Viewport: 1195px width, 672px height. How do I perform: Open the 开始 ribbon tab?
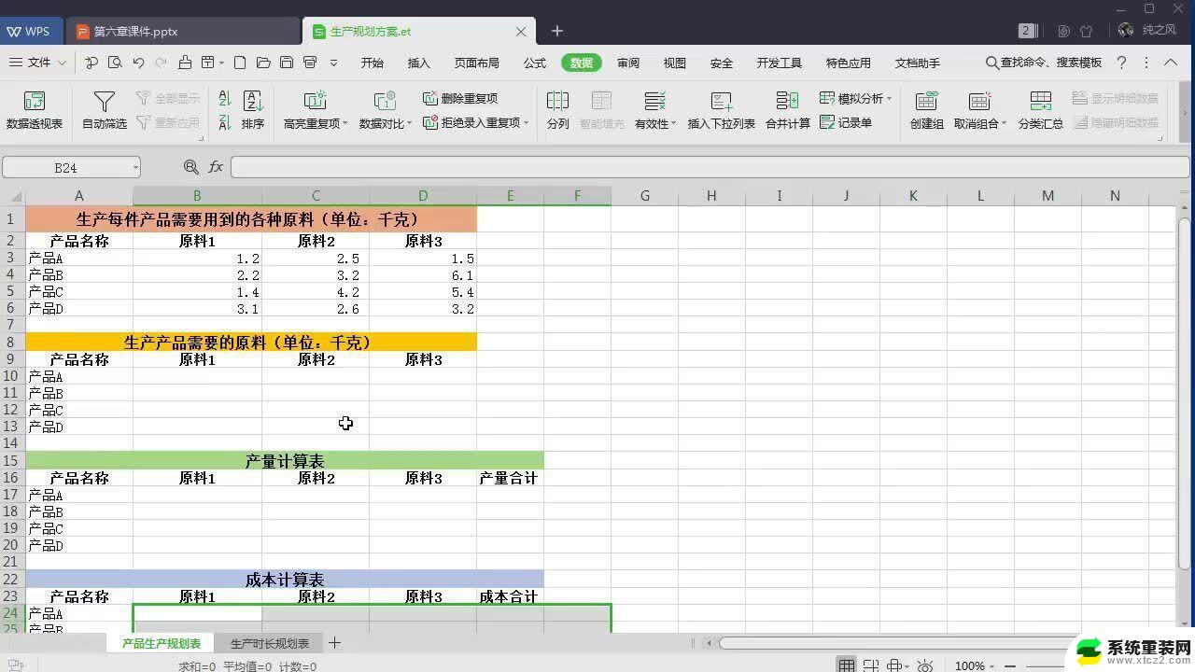coord(372,63)
